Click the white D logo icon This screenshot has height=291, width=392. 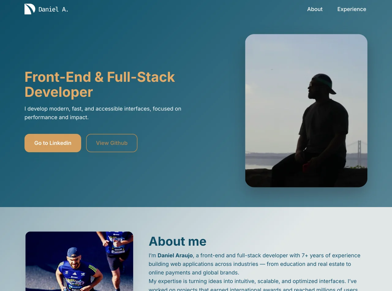(30, 9)
